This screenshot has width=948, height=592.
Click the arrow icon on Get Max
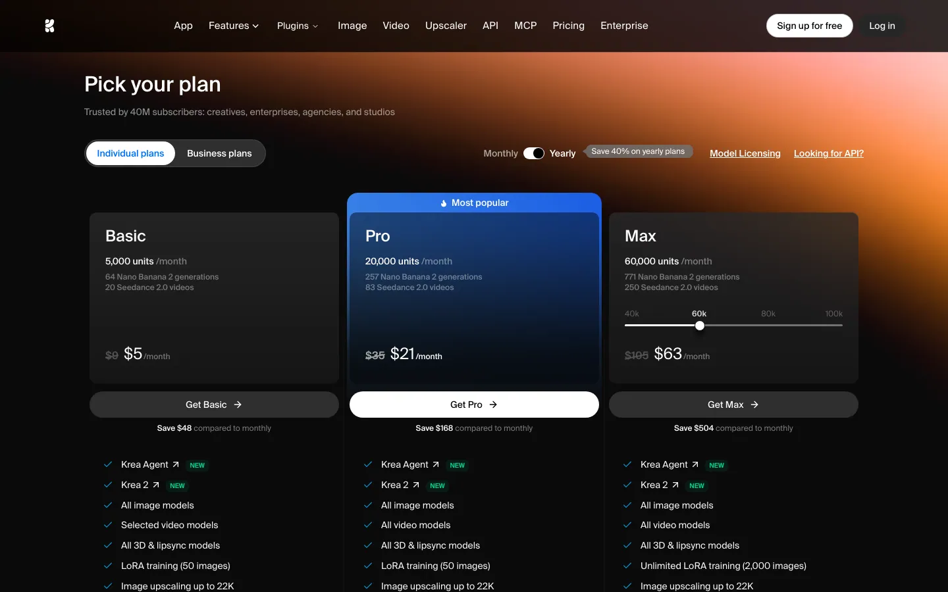(754, 405)
